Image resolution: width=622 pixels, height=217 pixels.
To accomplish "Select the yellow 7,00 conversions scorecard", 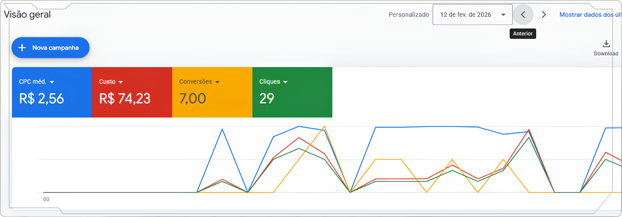I will pos(212,92).
